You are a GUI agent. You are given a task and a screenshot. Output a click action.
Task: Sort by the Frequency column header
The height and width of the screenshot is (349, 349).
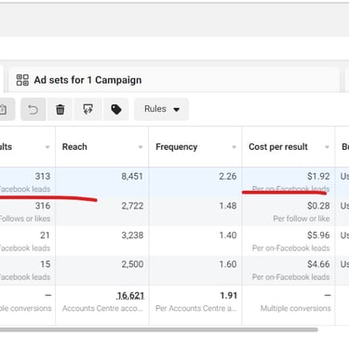pyautogui.click(x=177, y=147)
